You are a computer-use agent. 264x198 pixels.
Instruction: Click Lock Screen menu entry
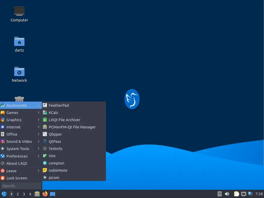(x=21, y=178)
